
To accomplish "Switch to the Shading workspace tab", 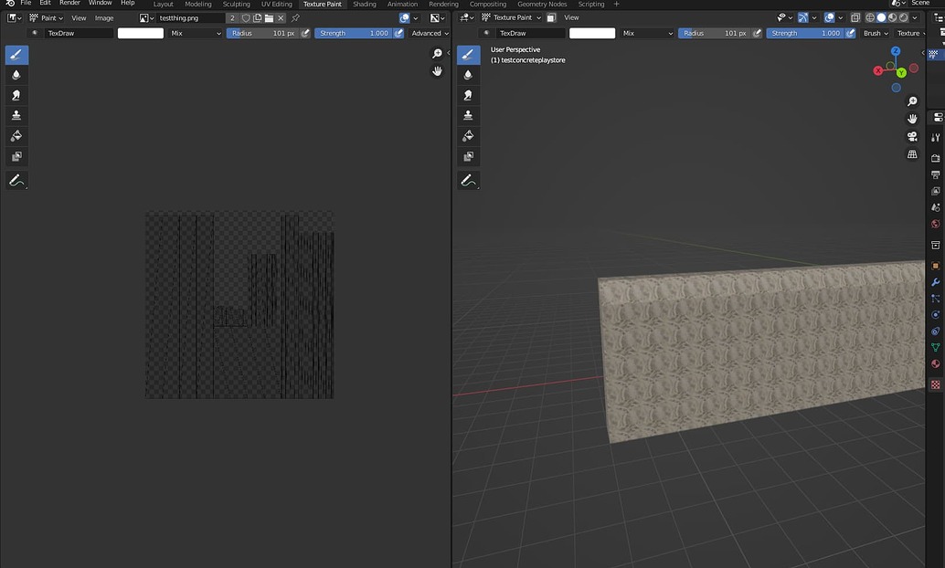I will coord(364,4).
